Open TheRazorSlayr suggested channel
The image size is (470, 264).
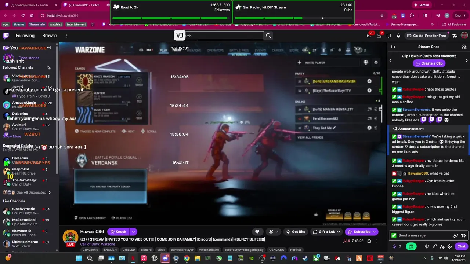(29, 182)
